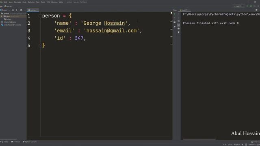Screen dimensions: 260x146
Task: Hide the Project panel with minus icon
Action: (x=25, y=10)
